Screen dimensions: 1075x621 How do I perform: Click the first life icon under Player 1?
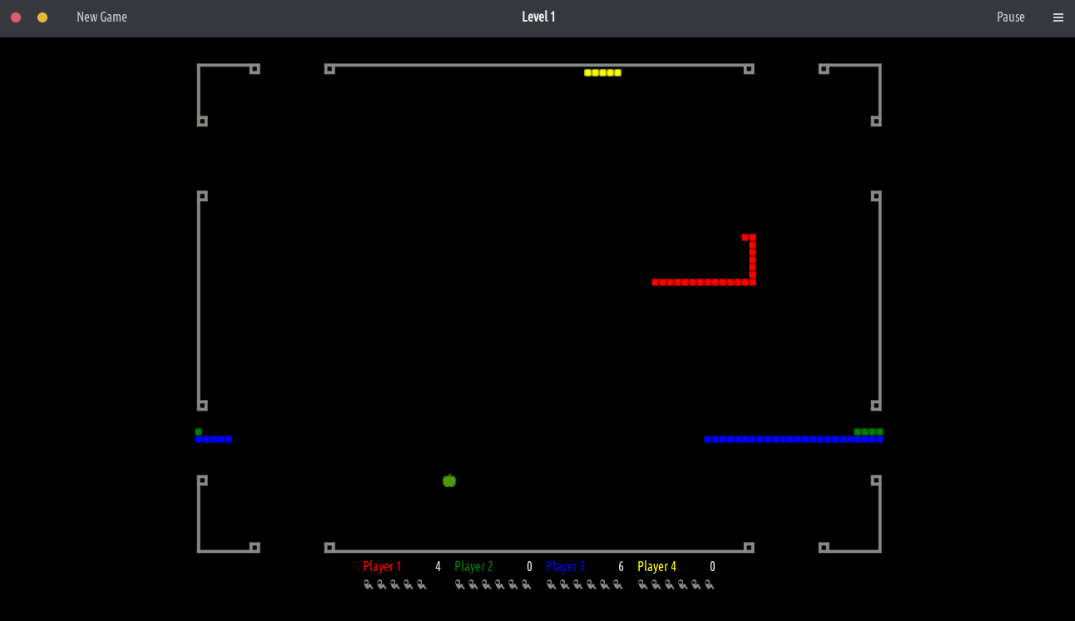[x=369, y=584]
